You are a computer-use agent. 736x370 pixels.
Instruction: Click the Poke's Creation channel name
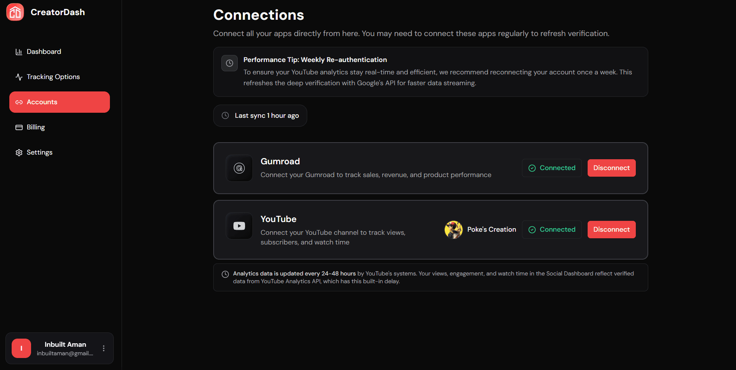tap(492, 230)
